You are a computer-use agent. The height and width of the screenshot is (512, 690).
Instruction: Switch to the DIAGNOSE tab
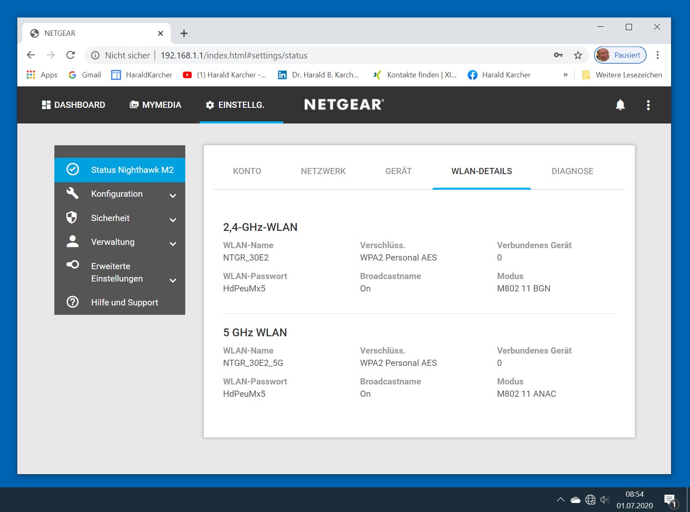(x=572, y=171)
